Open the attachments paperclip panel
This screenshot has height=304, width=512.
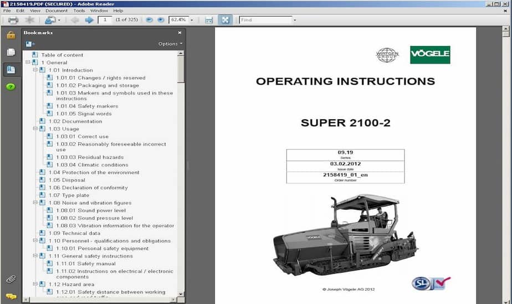[11, 279]
